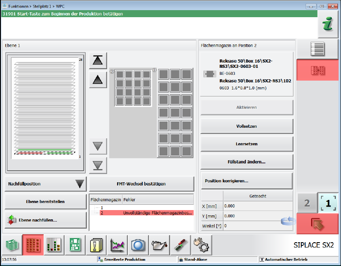Toggle the red tray view button on right sidebar
Screen dimensions: 341x266
[x=318, y=70]
